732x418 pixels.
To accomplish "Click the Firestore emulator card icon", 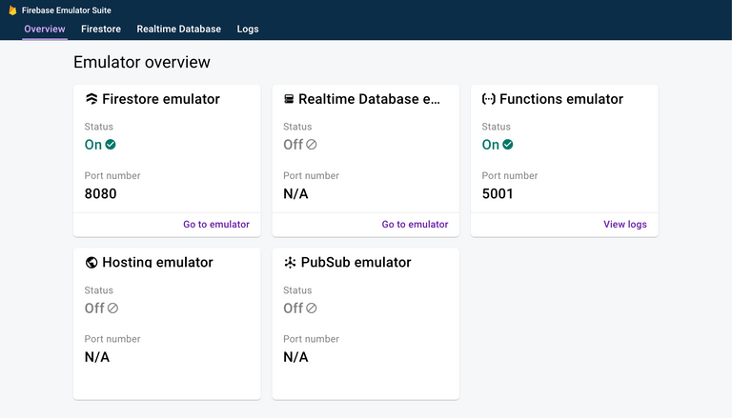I will click(x=91, y=99).
